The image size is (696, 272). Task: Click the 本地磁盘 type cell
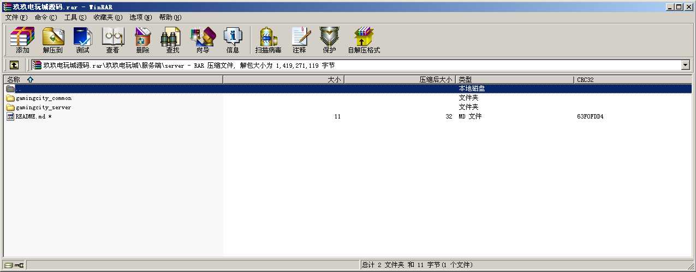pos(472,88)
